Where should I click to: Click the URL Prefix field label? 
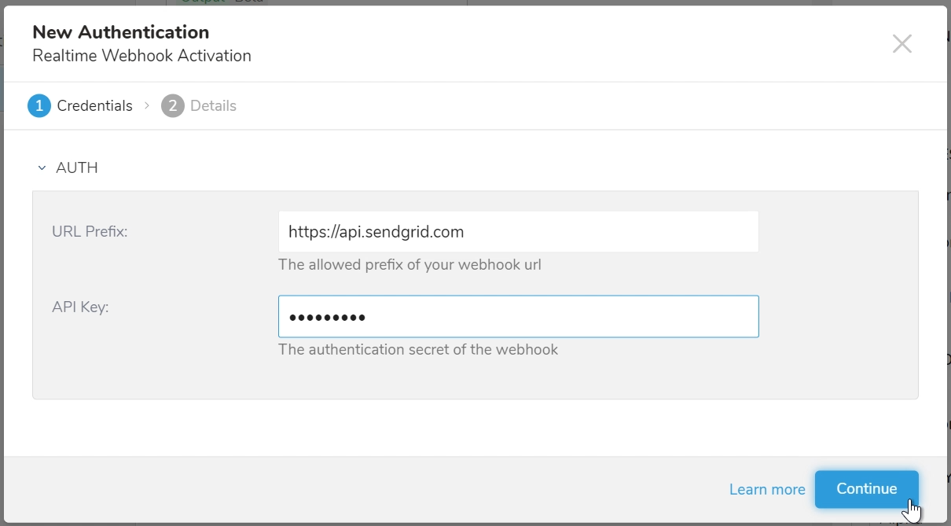click(90, 232)
